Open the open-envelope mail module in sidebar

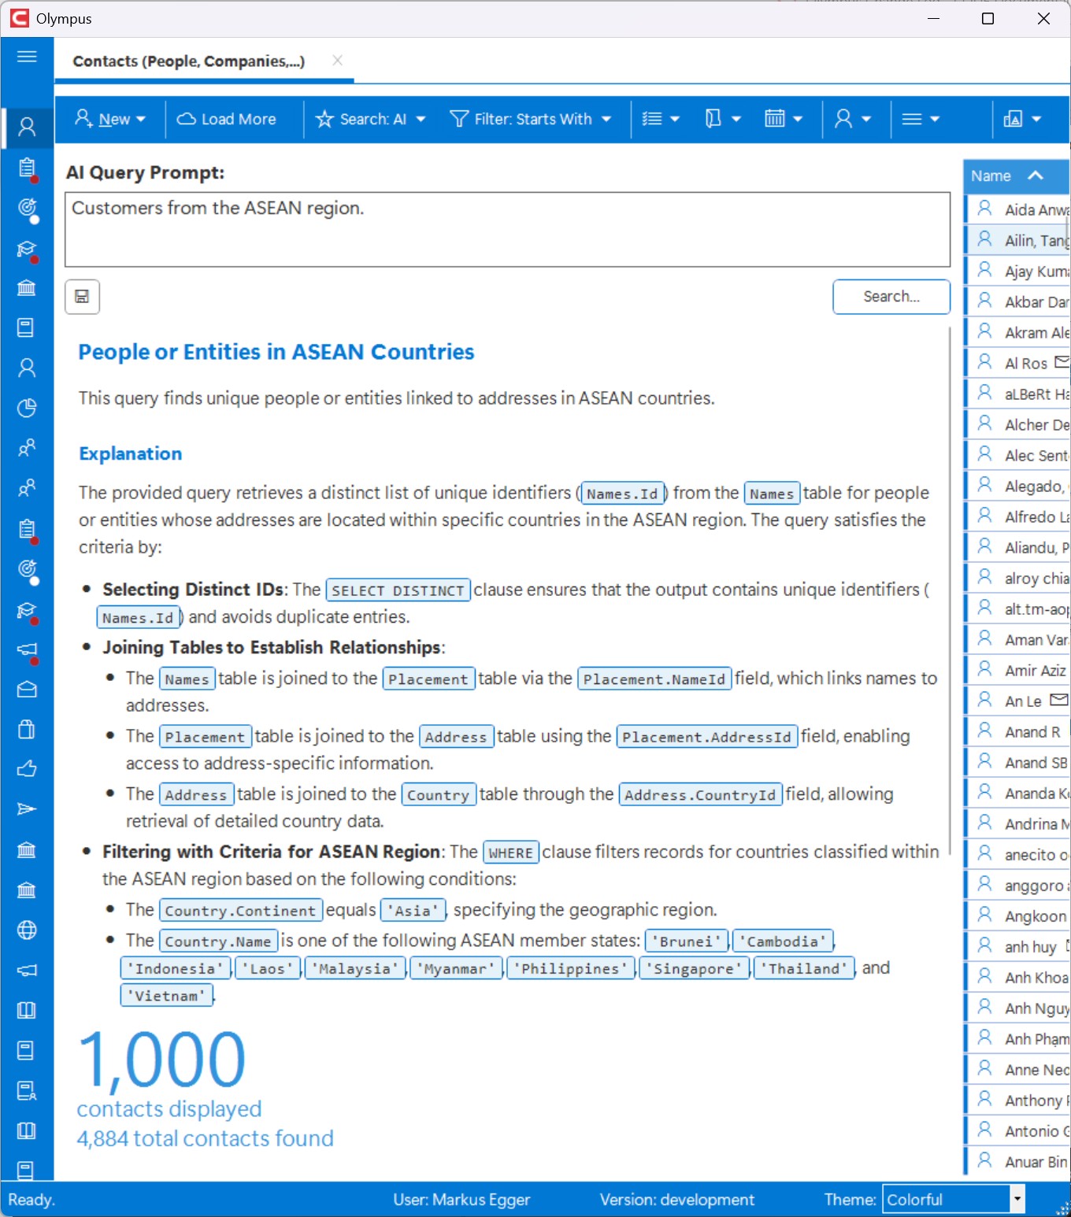click(x=27, y=689)
